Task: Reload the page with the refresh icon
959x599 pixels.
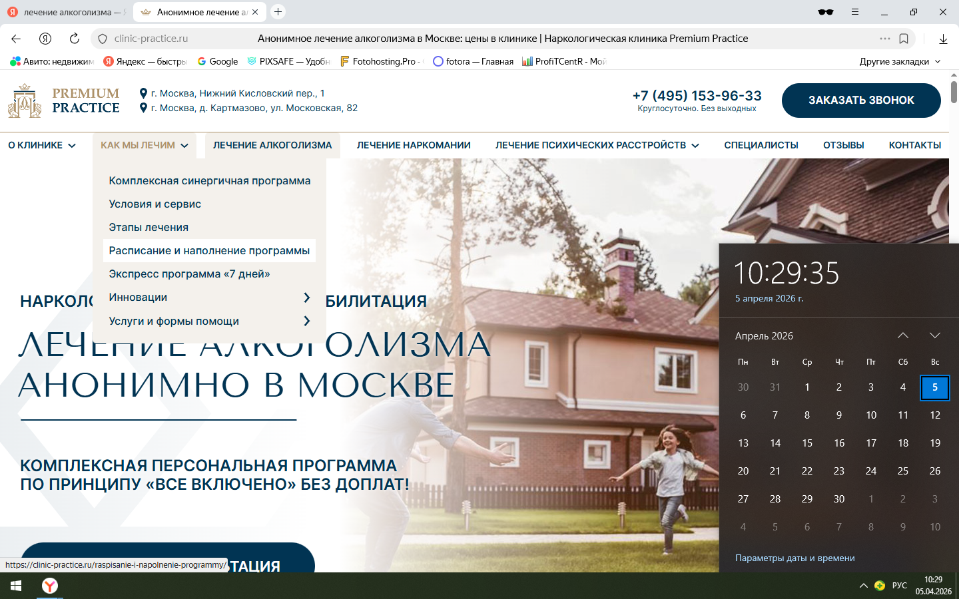Action: (75, 39)
